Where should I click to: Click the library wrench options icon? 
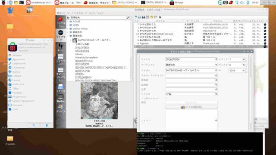point(129,17)
